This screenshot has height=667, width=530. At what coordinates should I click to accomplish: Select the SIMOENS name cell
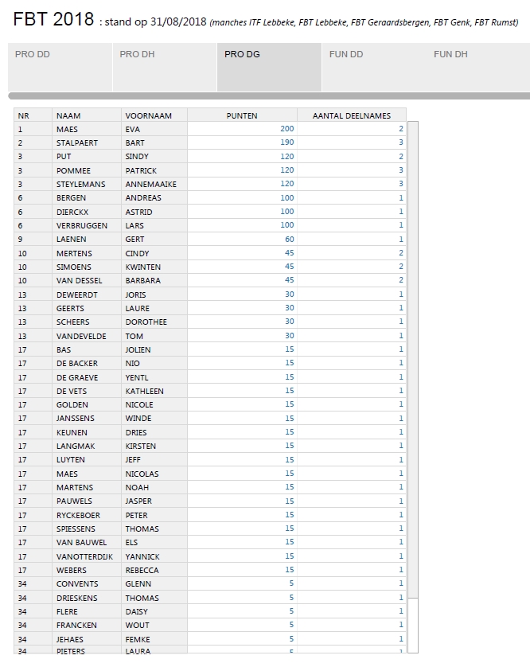pos(87,267)
